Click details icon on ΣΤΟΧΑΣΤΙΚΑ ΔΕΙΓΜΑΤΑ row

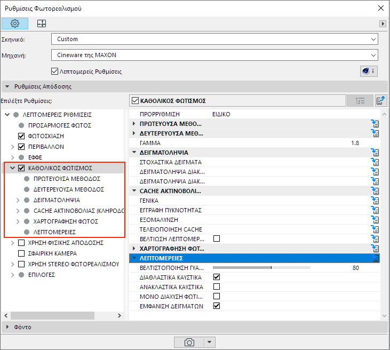tap(375, 162)
